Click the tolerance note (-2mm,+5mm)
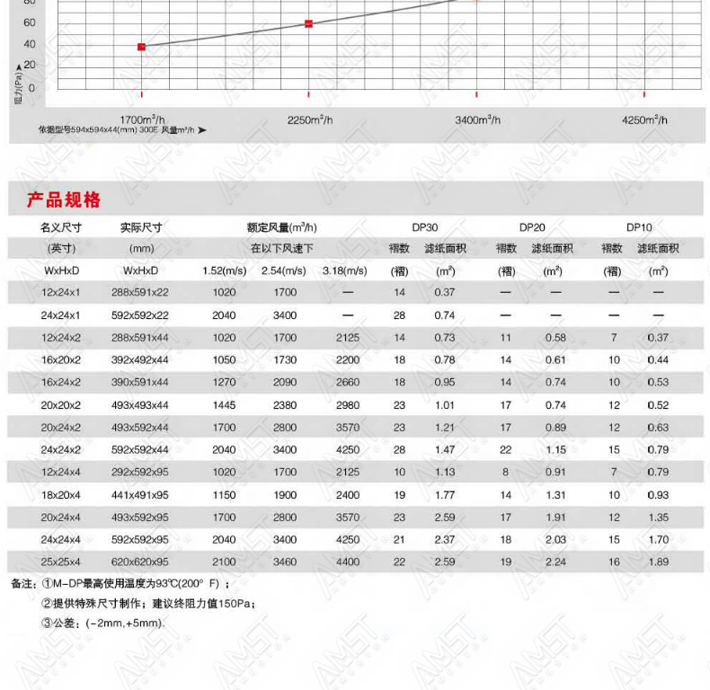The image size is (710, 690). [x=103, y=623]
